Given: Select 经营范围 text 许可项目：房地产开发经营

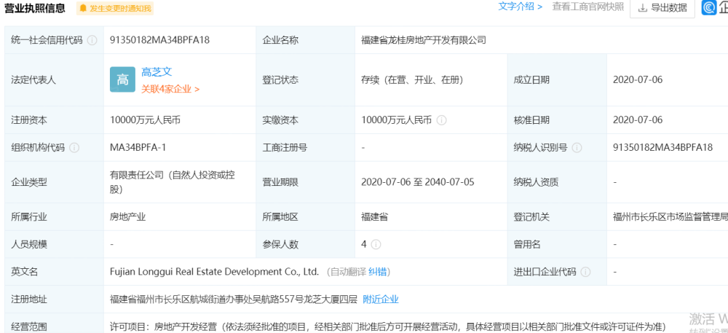Looking at the screenshot, I should 164,327.
